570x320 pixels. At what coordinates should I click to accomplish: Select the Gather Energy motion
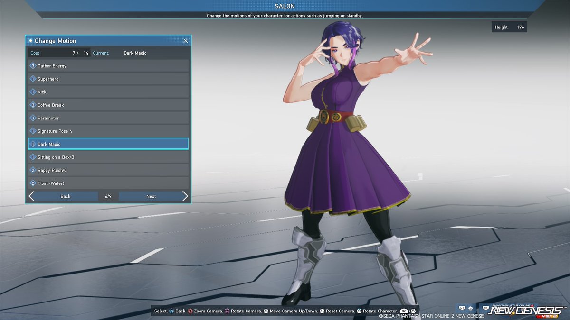click(108, 66)
